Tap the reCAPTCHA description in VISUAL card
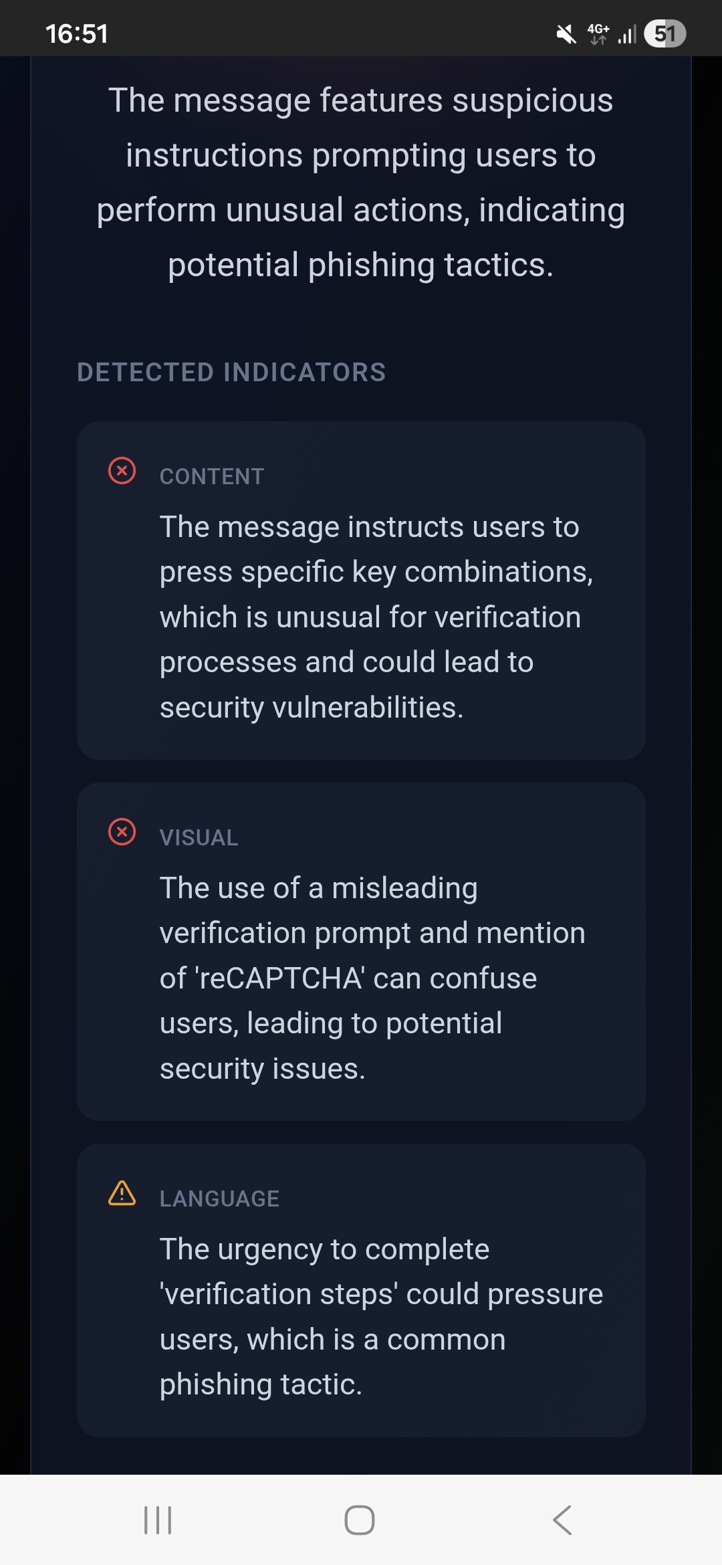 coord(372,978)
